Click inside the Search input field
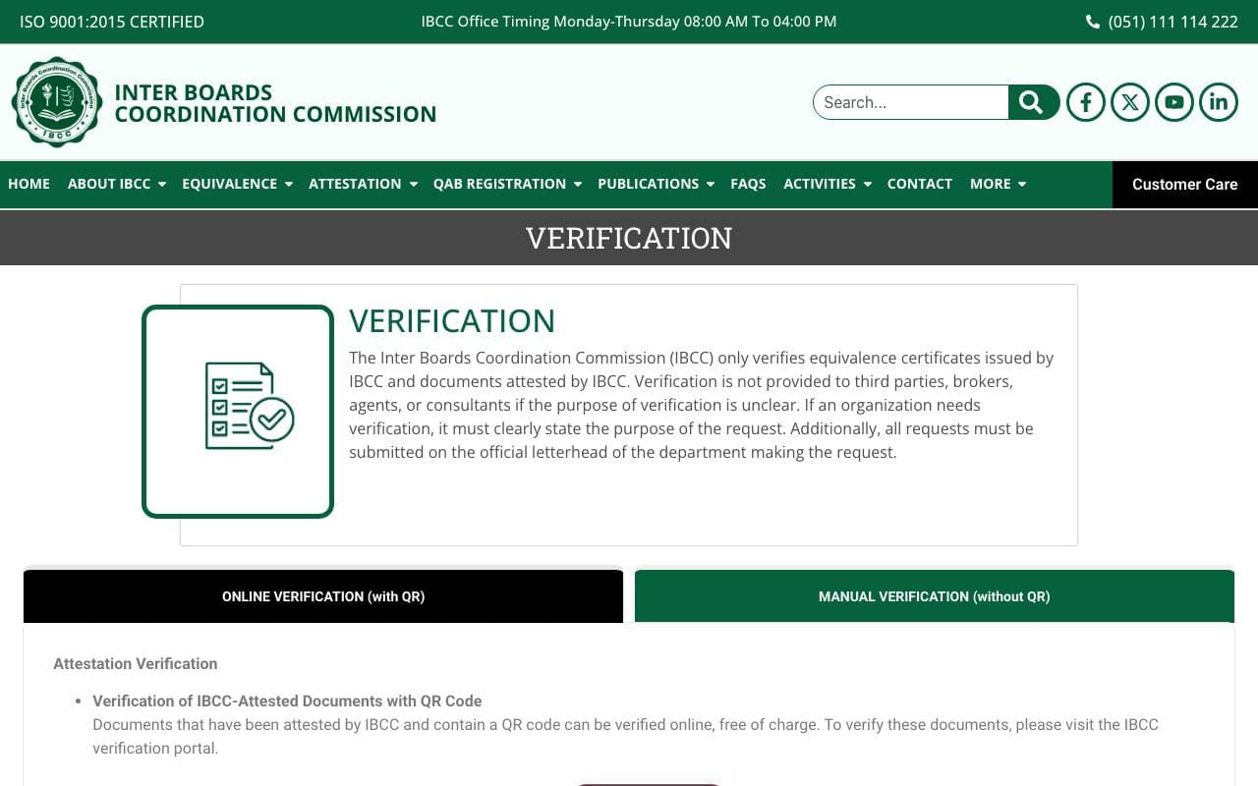The height and width of the screenshot is (786, 1258). pos(911,102)
